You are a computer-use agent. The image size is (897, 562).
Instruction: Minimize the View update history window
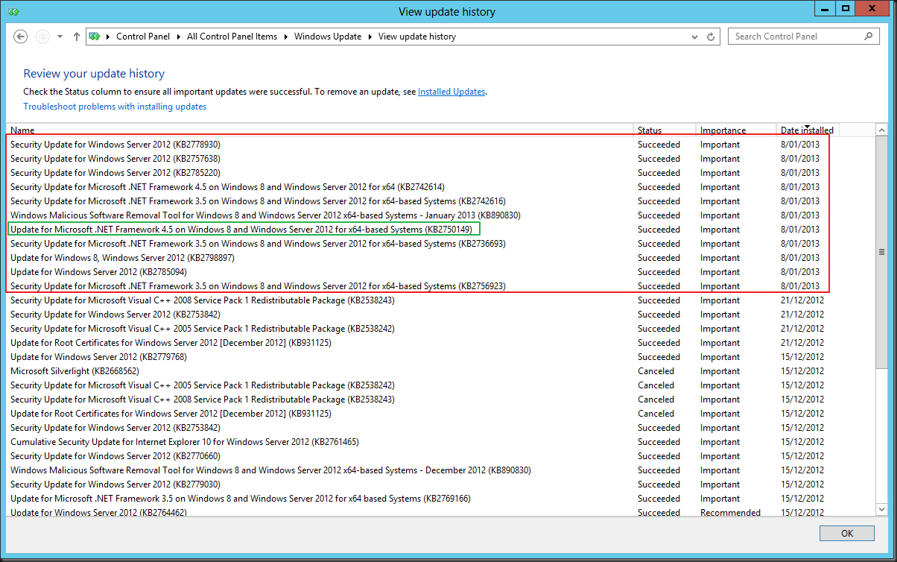pos(823,8)
